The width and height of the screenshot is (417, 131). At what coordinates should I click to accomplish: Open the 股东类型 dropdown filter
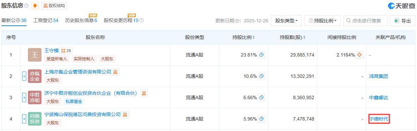click(286, 21)
